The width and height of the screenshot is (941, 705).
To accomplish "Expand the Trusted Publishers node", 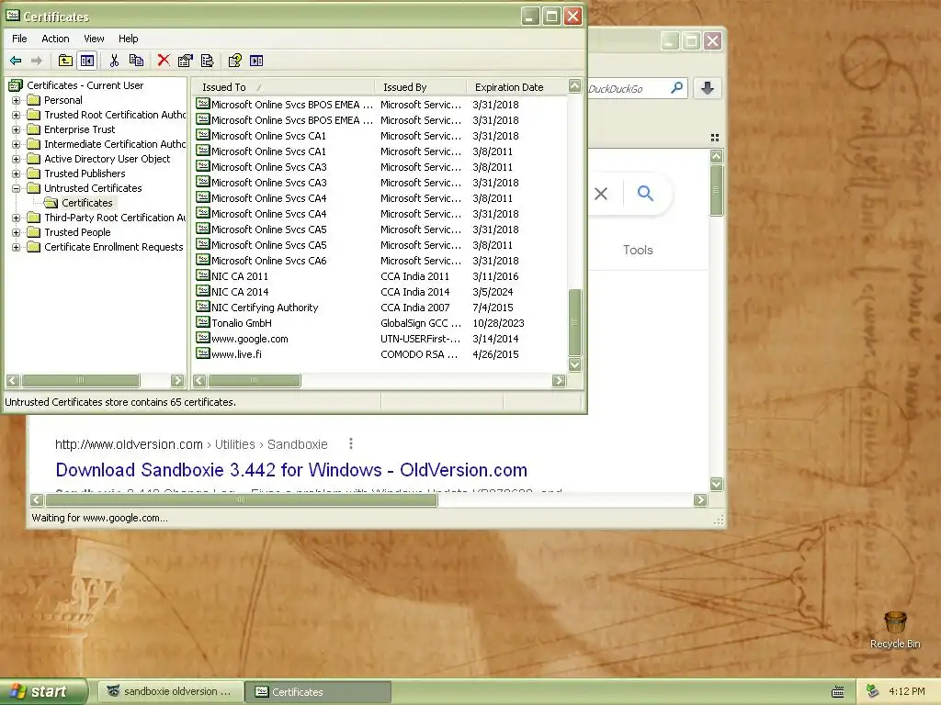I will tap(17, 173).
